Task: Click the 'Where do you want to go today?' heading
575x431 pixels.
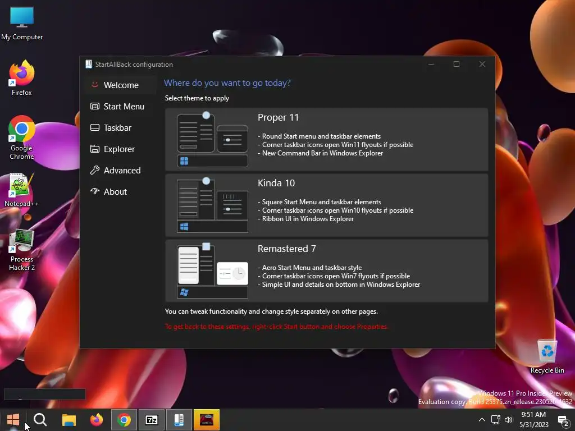Action: [227, 83]
